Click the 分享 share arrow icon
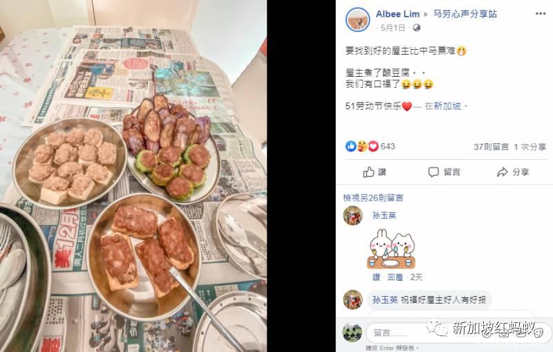The image size is (553, 352). (503, 172)
